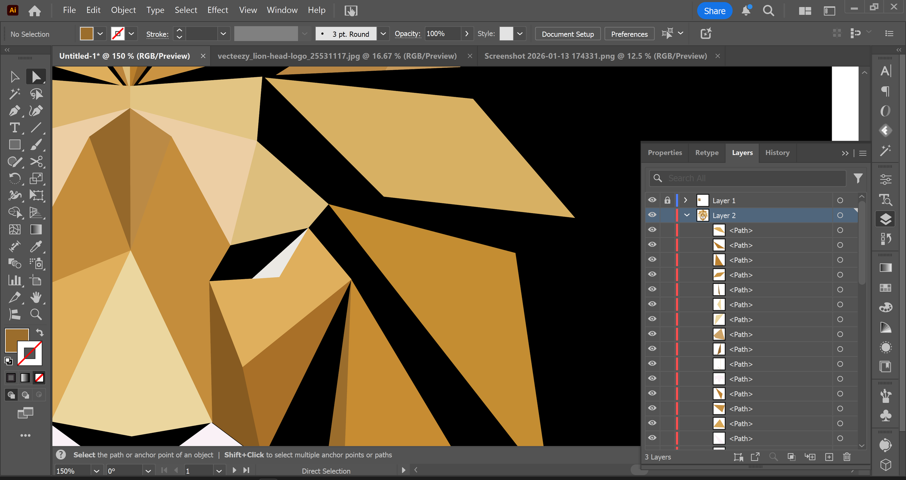This screenshot has height=480, width=906.
Task: Collapse Layer 2 path list
Action: click(x=686, y=215)
